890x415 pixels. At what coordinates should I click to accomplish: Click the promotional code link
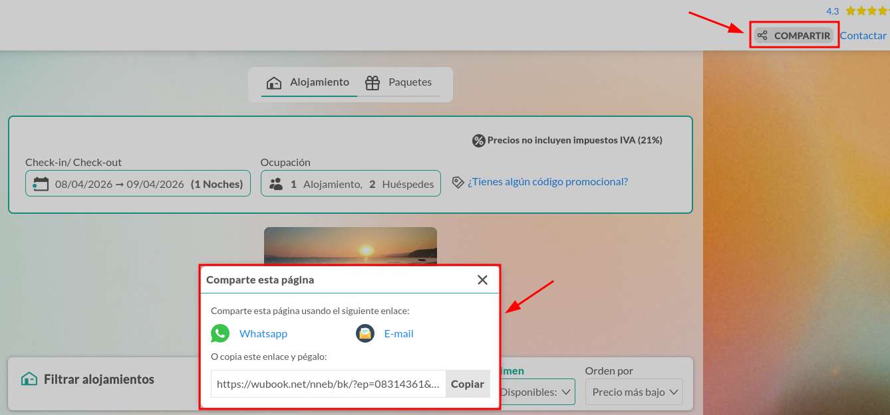pyautogui.click(x=547, y=182)
